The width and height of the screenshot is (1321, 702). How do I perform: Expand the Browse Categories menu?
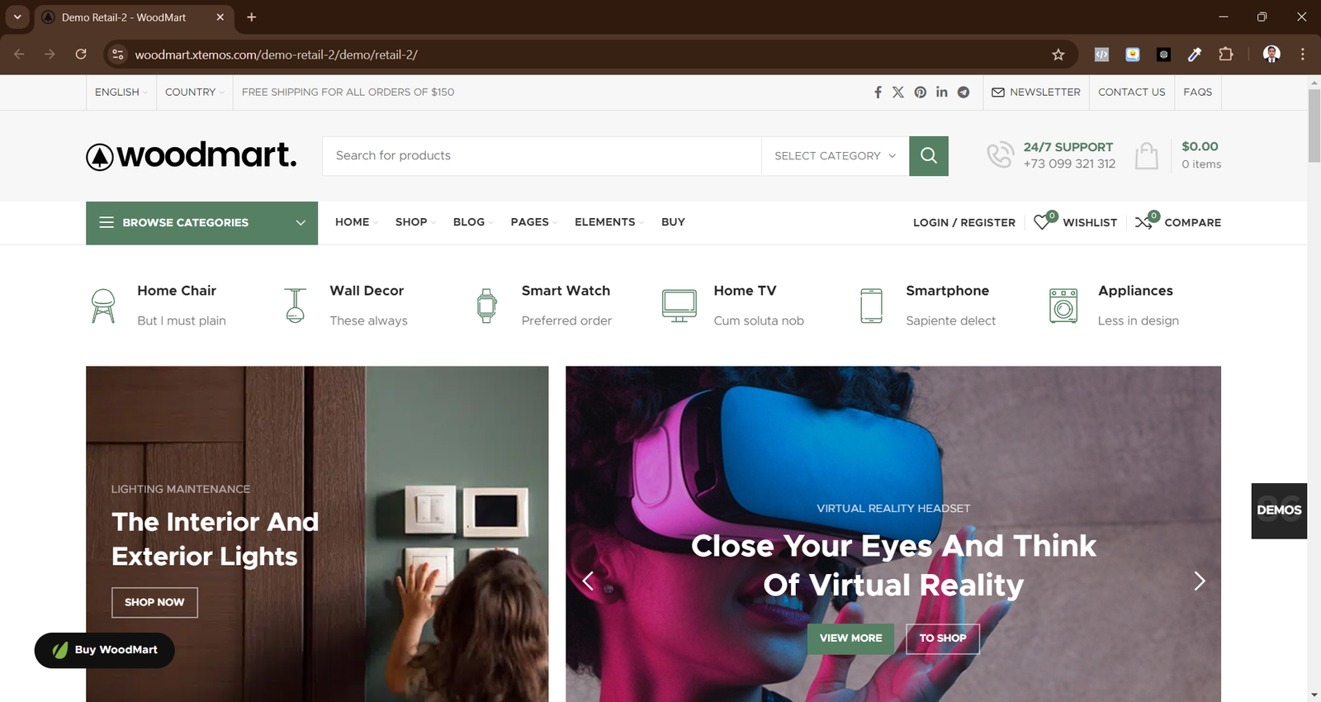point(201,223)
